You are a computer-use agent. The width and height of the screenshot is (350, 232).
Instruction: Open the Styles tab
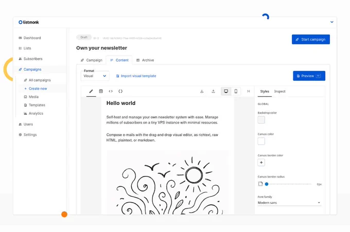click(265, 92)
